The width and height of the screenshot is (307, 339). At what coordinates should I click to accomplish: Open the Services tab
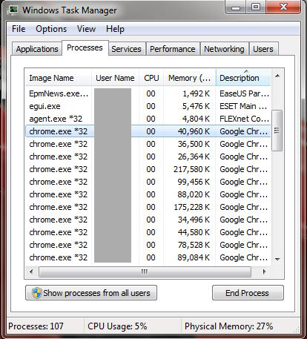click(x=126, y=49)
